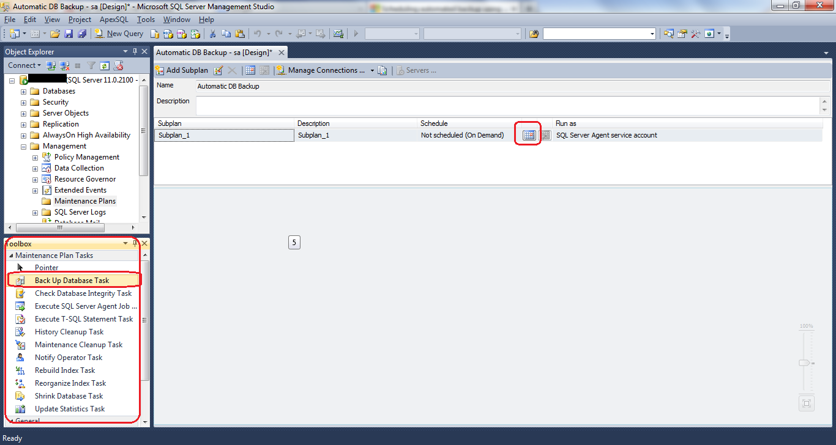The height and width of the screenshot is (445, 836).
Task: Collapse the Maintenance Plan Tasks group
Action: point(11,256)
